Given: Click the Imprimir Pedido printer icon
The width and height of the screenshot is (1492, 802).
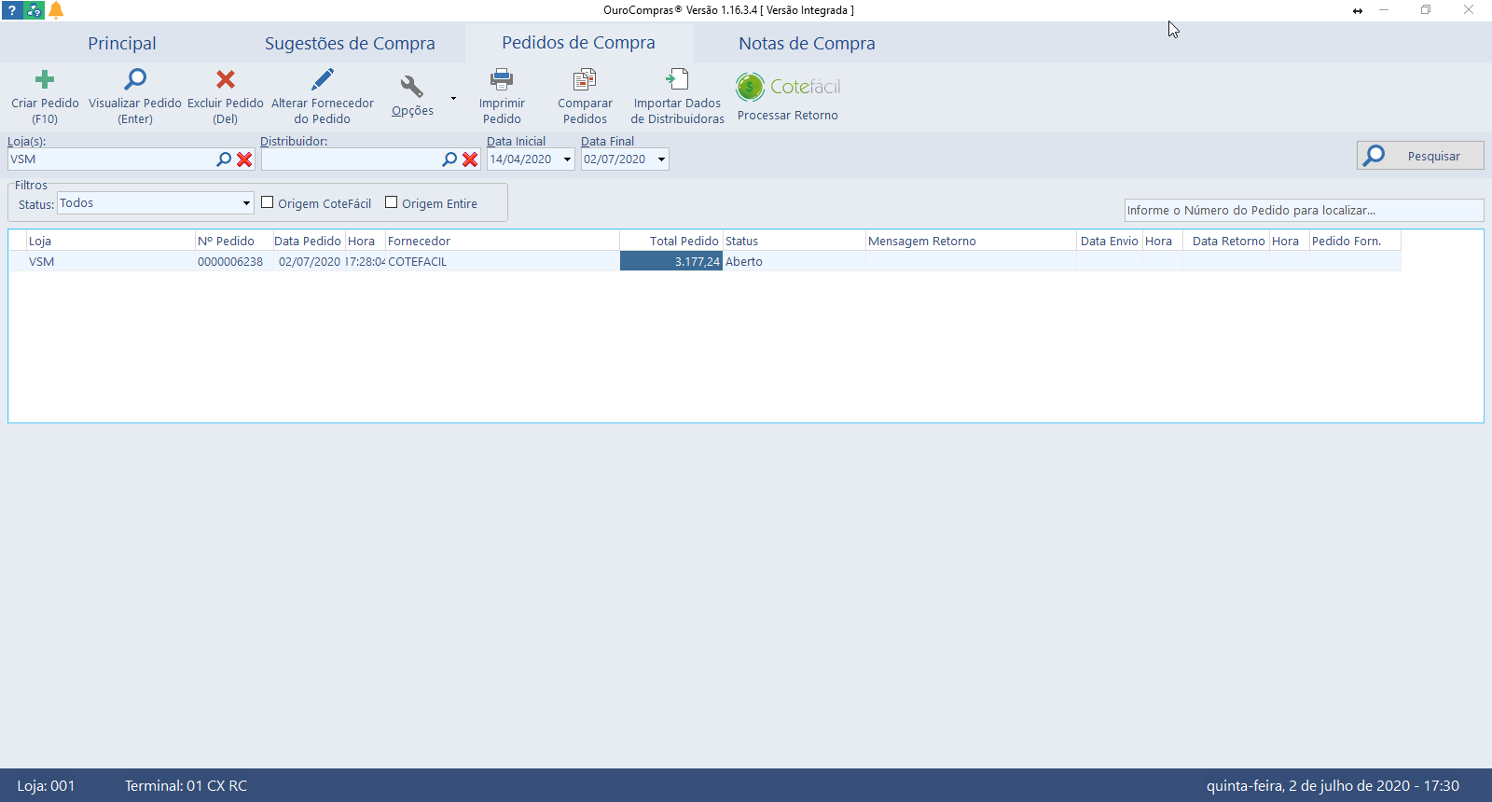Looking at the screenshot, I should pyautogui.click(x=502, y=80).
